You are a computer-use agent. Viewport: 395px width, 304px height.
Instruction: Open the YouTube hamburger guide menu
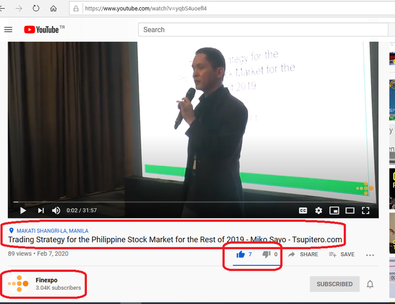point(8,30)
